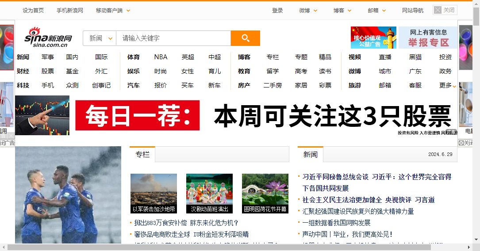Open the 微博 dropdown in top bar

(308, 10)
